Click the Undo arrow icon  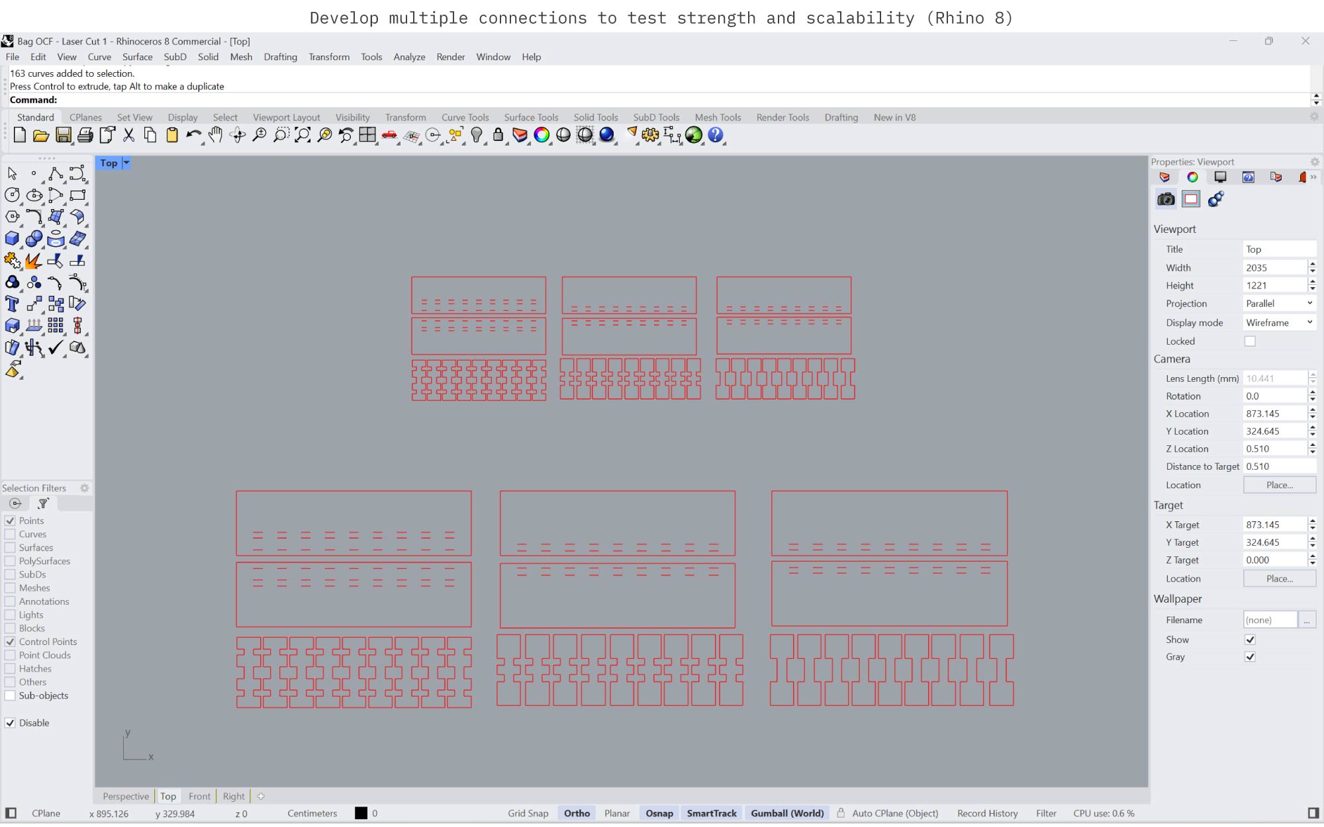[193, 136]
